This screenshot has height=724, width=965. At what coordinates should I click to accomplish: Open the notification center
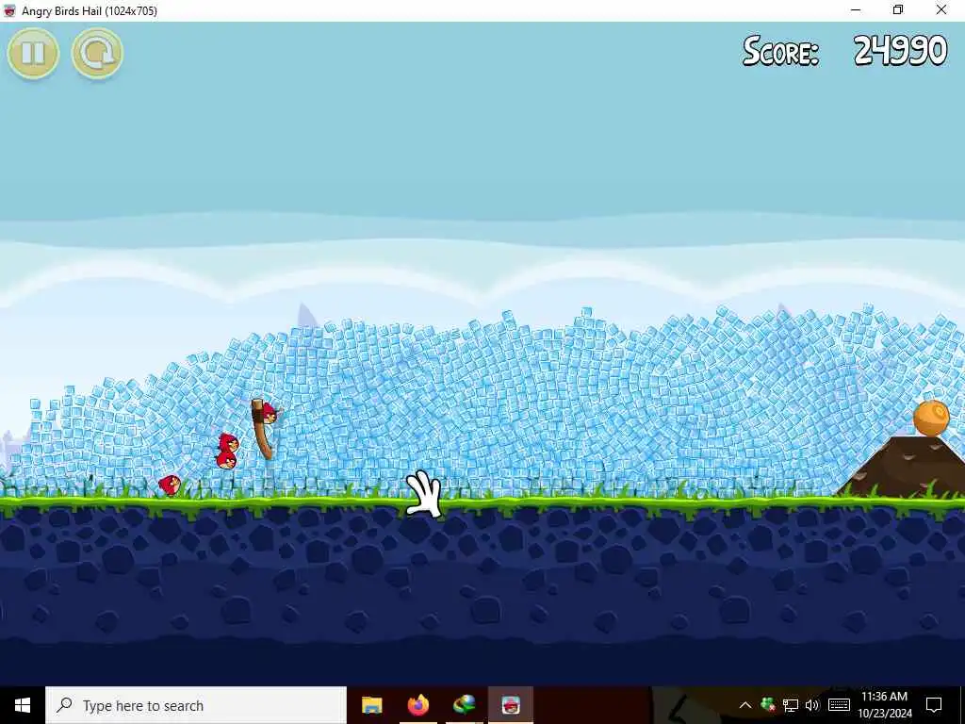(934, 705)
